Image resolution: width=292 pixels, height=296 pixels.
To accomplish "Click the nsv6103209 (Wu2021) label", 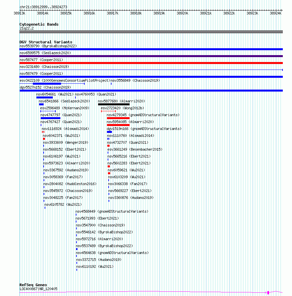I will point(127,177).
